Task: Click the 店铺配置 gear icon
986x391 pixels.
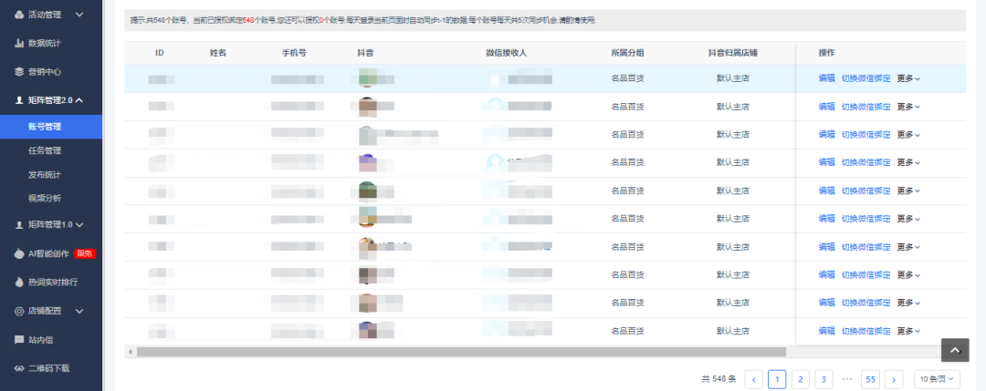Action: click(x=19, y=311)
